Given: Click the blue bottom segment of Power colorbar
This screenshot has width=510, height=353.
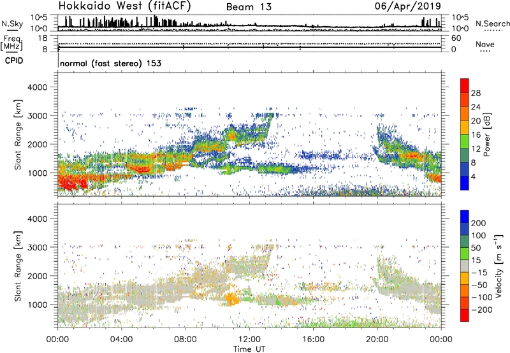Looking at the screenshot, I should click(x=465, y=184).
